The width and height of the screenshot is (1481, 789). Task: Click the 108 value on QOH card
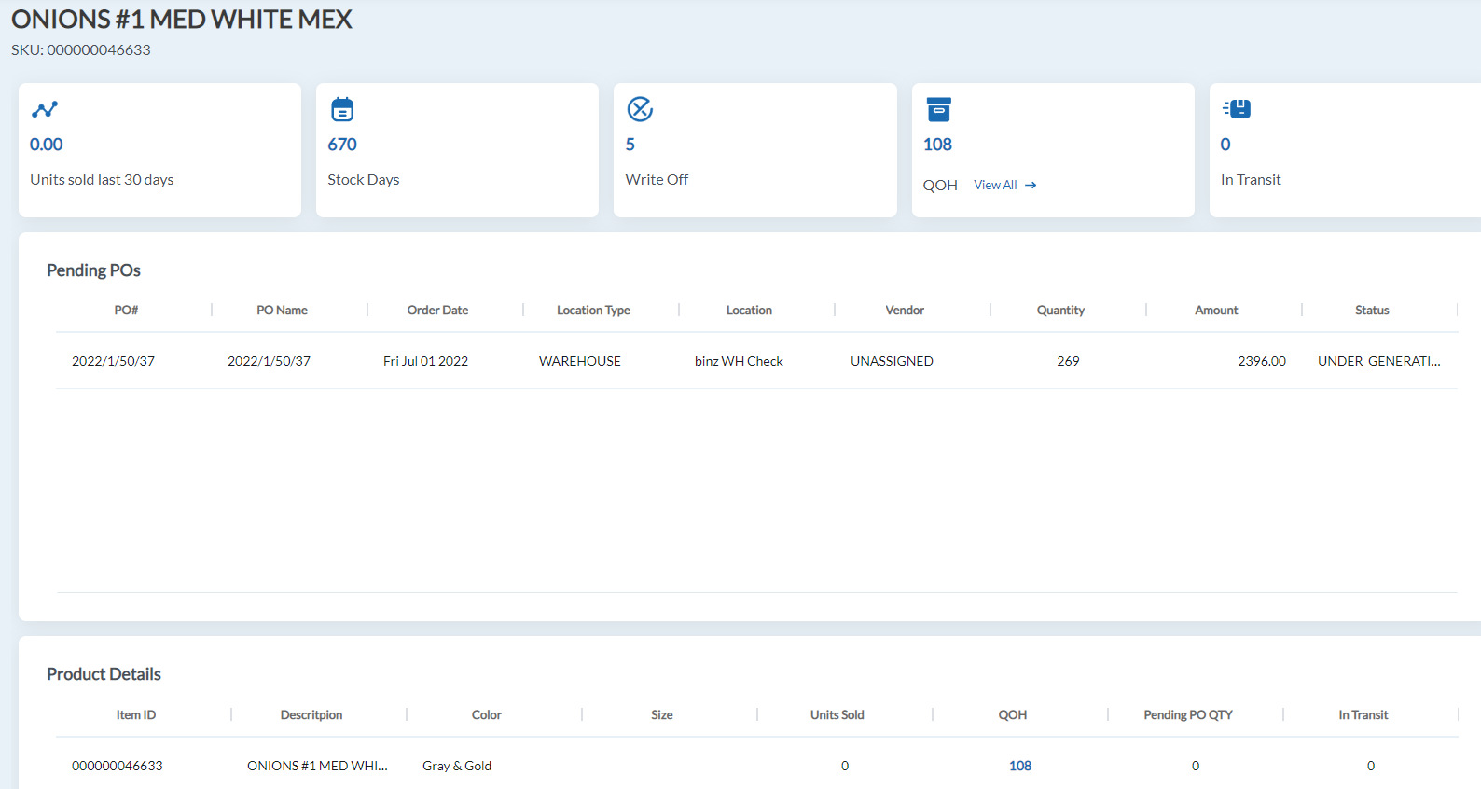(x=937, y=145)
